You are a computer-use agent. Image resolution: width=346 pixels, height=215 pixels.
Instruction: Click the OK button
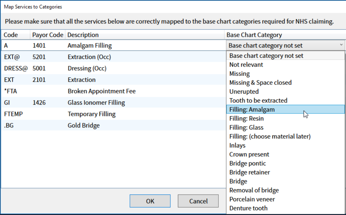click(150, 201)
